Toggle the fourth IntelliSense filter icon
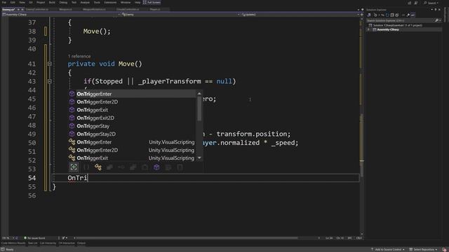Viewport: 449px width, 252px height. click(x=109, y=167)
